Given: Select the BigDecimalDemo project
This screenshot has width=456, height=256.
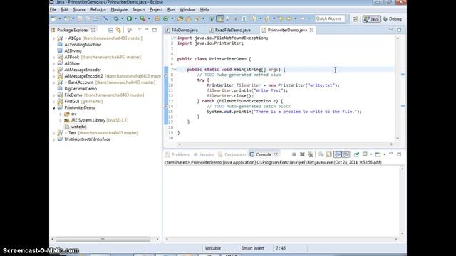Looking at the screenshot, I should pyautogui.click(x=81, y=88).
